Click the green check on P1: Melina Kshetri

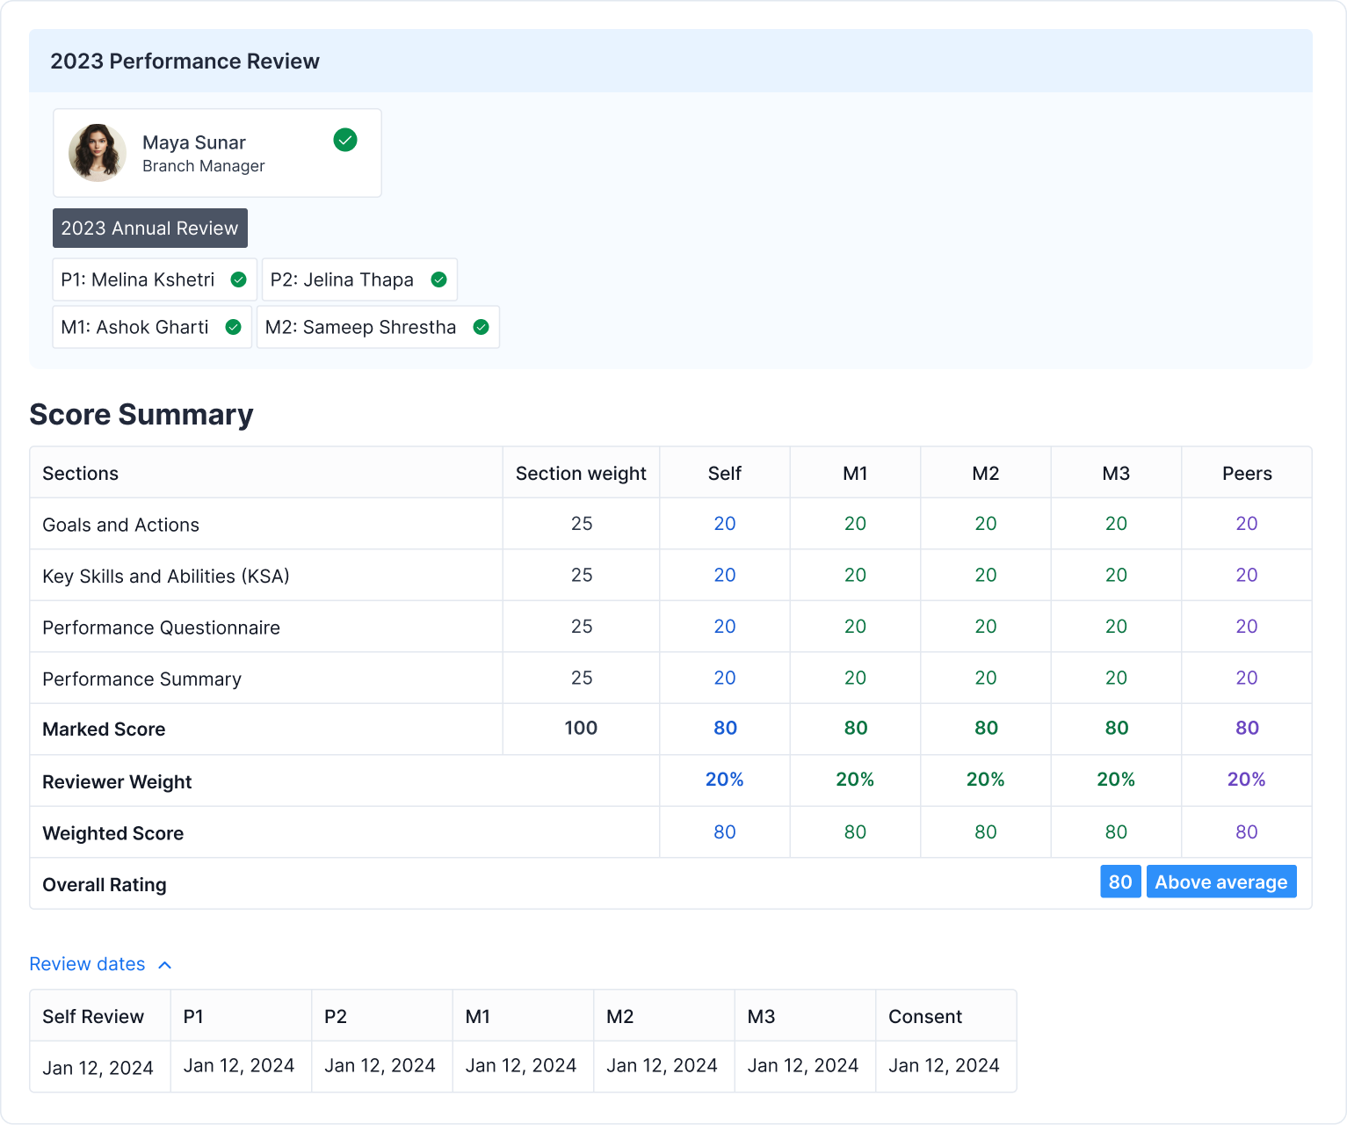point(238,279)
